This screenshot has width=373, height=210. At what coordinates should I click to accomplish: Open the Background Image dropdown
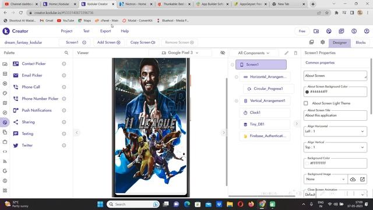(325, 179)
